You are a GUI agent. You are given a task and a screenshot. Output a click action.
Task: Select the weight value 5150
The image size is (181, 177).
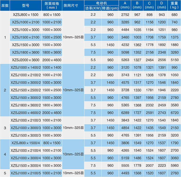pyautogui.click(x=174, y=60)
